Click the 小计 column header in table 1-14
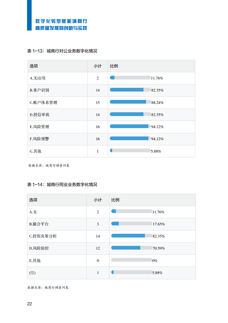 pyautogui.click(x=98, y=200)
